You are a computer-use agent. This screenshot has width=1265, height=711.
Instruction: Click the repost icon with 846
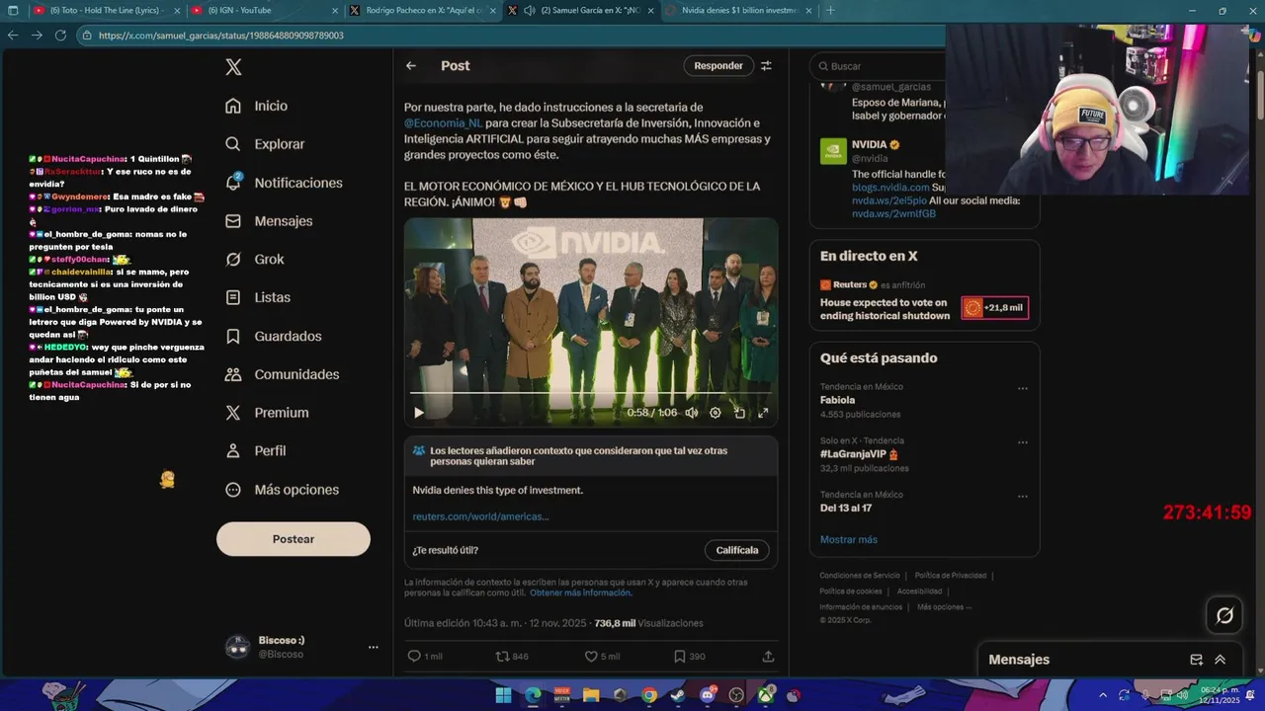(x=502, y=656)
